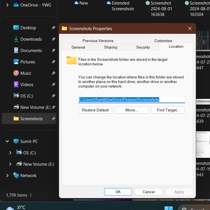Click the Downloads arrow icon in the sidebar
The height and width of the screenshot is (210, 210).
16,39
